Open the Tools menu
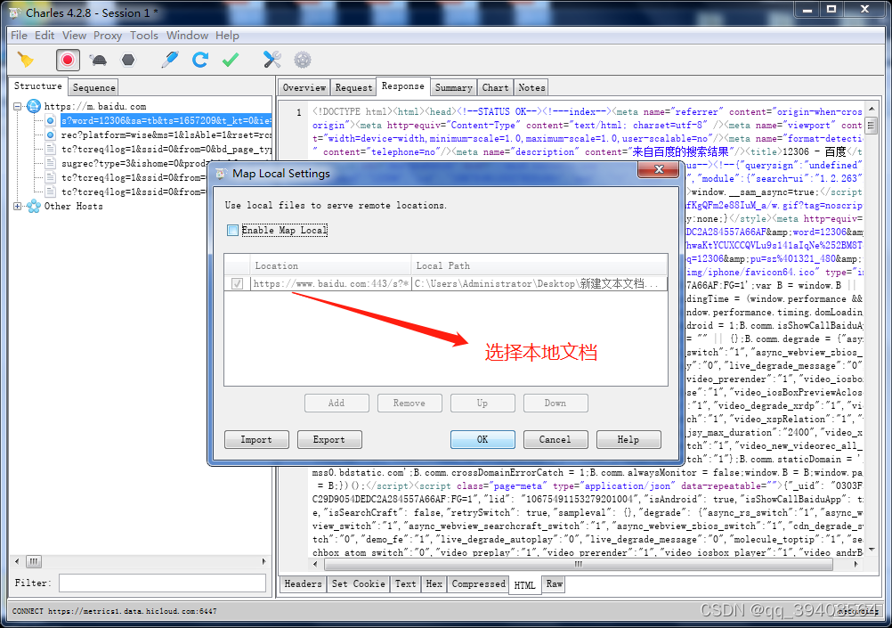The width and height of the screenshot is (892, 628). coord(144,36)
